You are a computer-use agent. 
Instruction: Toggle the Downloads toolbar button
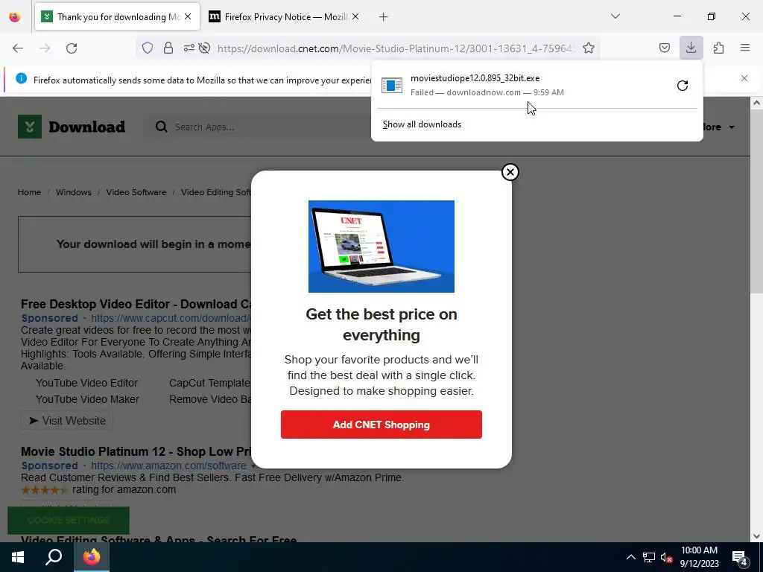coord(691,48)
